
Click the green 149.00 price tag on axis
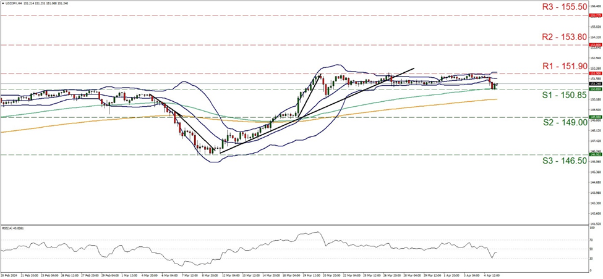594,117
